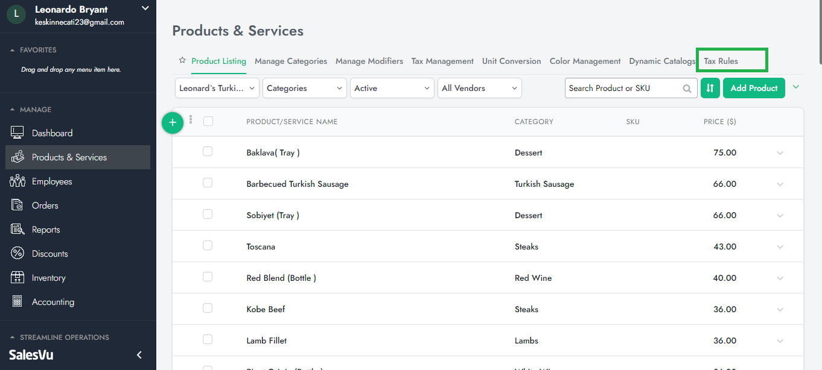
Task: Open the Categories filter dropdown
Action: click(x=304, y=88)
